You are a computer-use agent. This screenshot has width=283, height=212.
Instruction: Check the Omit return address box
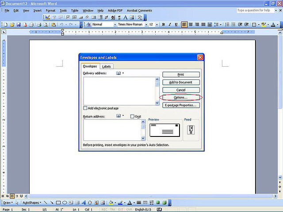[132, 117]
